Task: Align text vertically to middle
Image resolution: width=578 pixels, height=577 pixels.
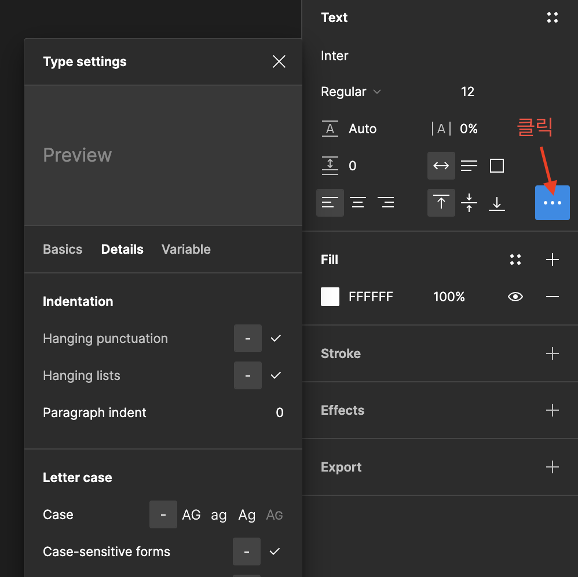Action: 469,202
